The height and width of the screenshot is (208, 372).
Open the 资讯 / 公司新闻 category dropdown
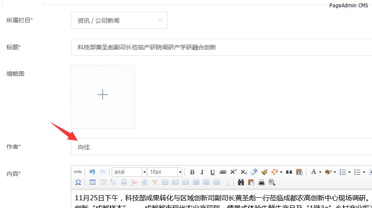[119, 20]
